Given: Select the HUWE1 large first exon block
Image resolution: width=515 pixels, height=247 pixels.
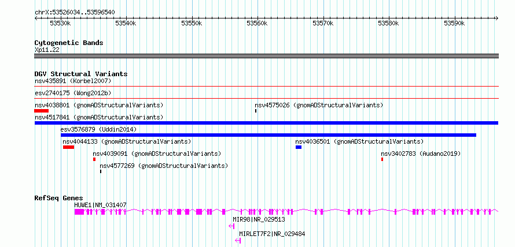Looking at the screenshot, I should tap(79, 212).
